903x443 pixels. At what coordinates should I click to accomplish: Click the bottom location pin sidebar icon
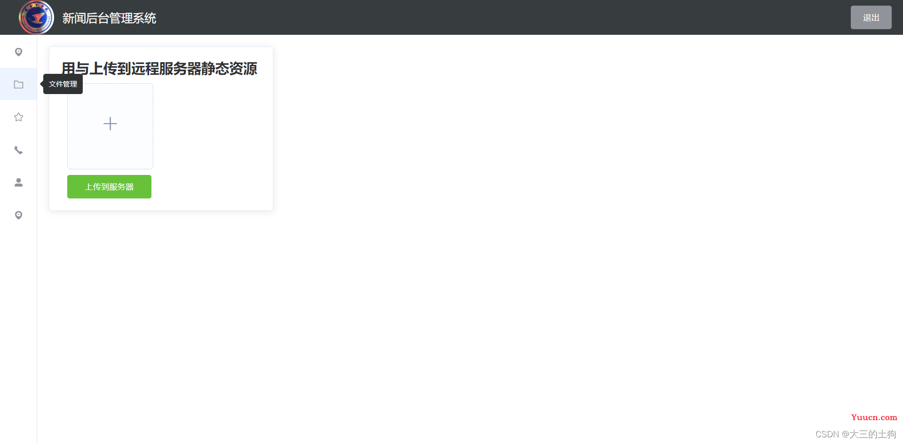[18, 215]
